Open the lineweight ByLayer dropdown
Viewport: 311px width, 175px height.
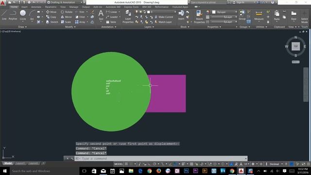coord(224,17)
